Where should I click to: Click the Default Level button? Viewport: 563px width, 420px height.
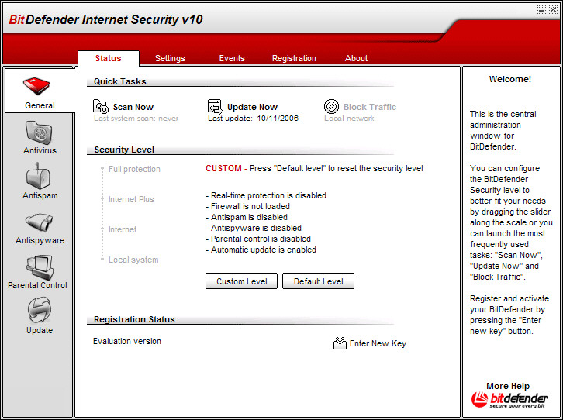(x=318, y=281)
